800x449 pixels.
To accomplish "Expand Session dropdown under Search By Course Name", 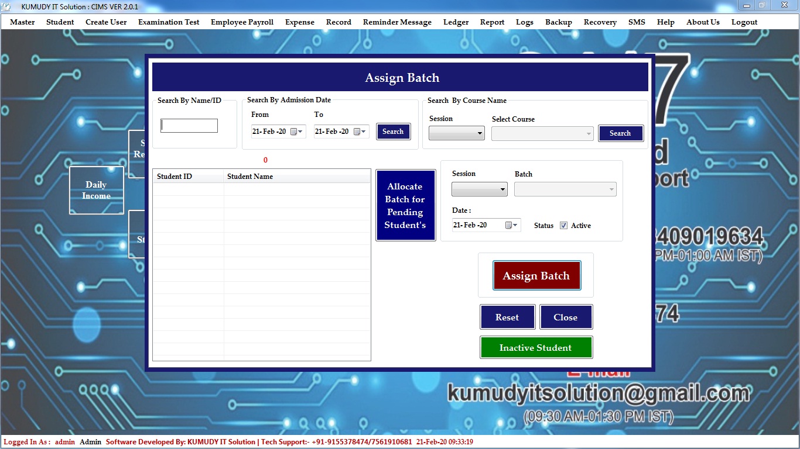I will click(x=456, y=133).
